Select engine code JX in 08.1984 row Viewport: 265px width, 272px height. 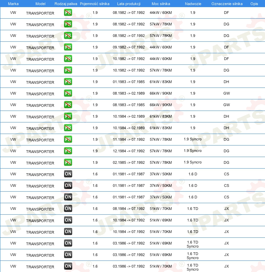pos(226,209)
